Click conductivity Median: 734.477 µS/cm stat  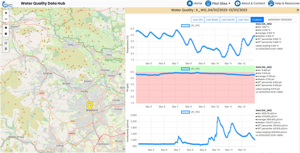click(268, 123)
